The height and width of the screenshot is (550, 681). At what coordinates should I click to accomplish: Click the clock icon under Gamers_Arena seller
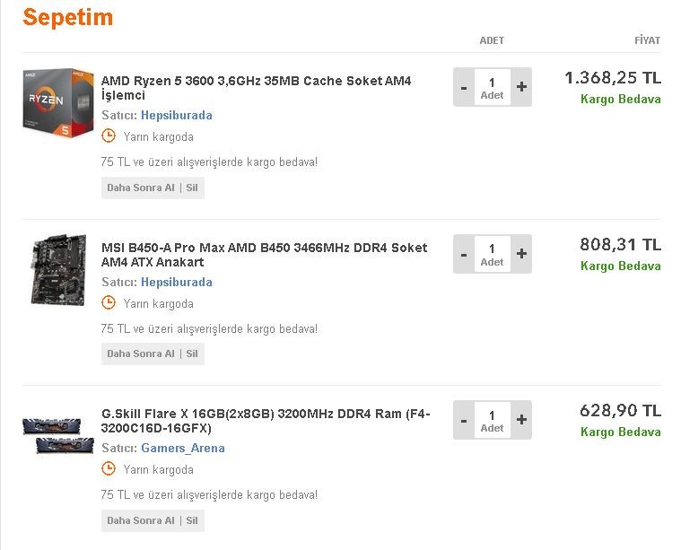click(x=109, y=469)
